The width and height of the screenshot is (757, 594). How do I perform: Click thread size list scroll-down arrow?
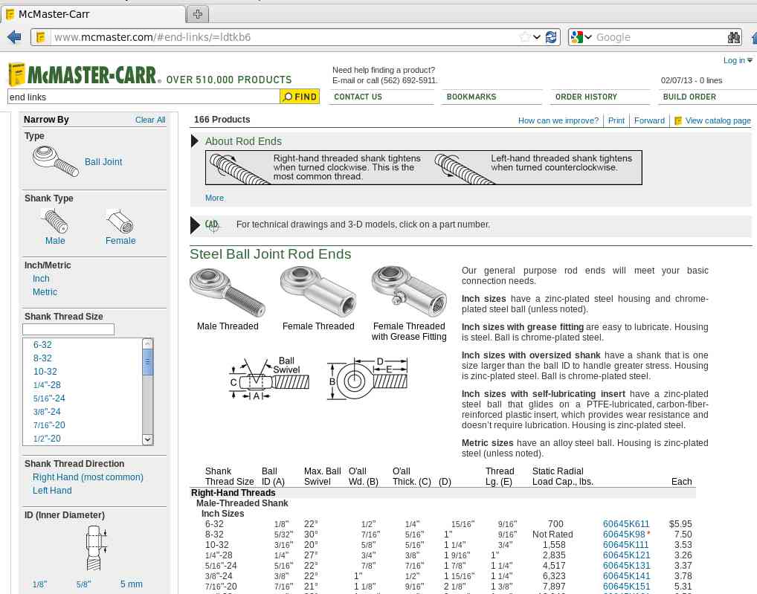tap(148, 439)
